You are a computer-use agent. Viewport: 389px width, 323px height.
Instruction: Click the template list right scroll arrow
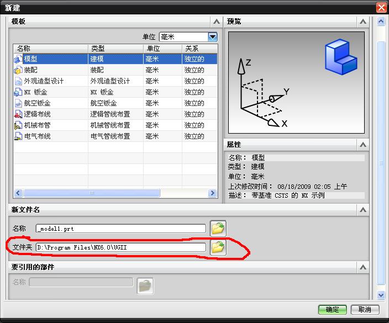[x=212, y=193]
